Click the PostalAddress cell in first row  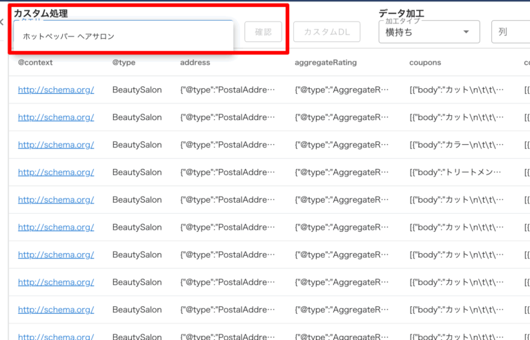227,90
